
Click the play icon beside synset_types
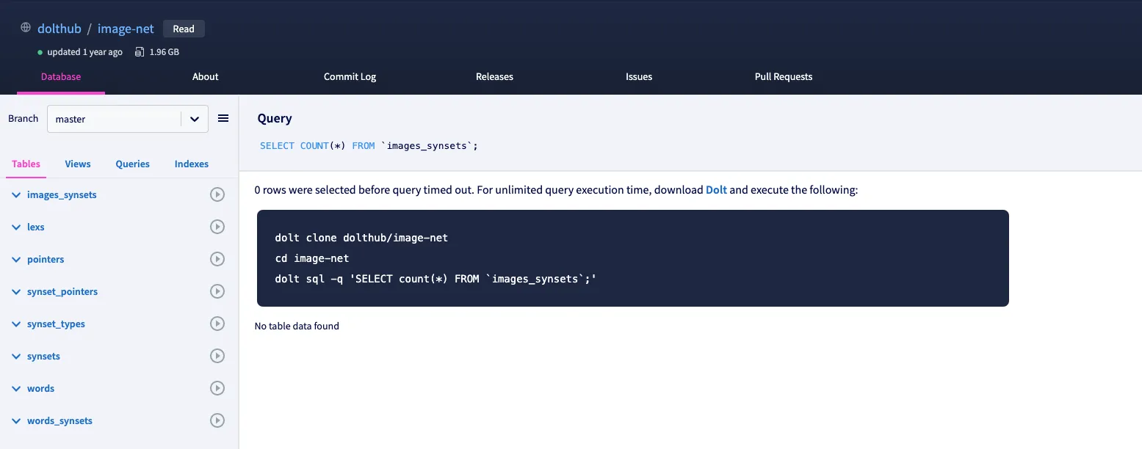tap(217, 324)
